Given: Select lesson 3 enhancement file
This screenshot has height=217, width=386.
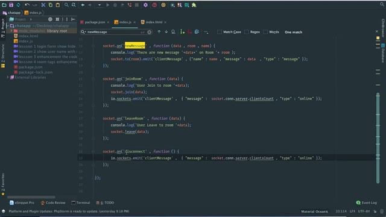Looking at the screenshot, I should pyautogui.click(x=45, y=57).
